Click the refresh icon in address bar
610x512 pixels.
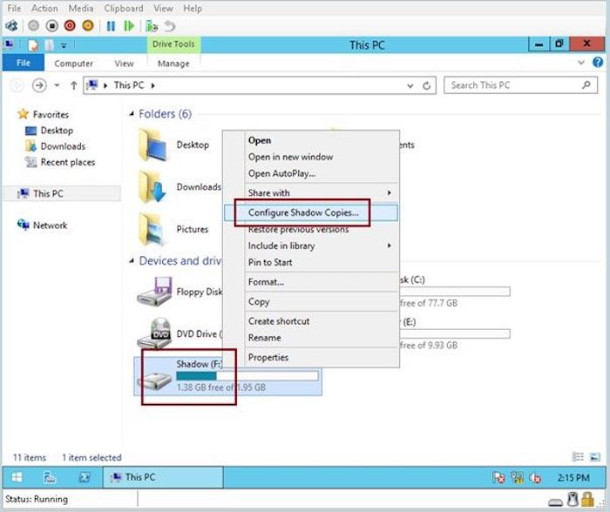(x=427, y=85)
